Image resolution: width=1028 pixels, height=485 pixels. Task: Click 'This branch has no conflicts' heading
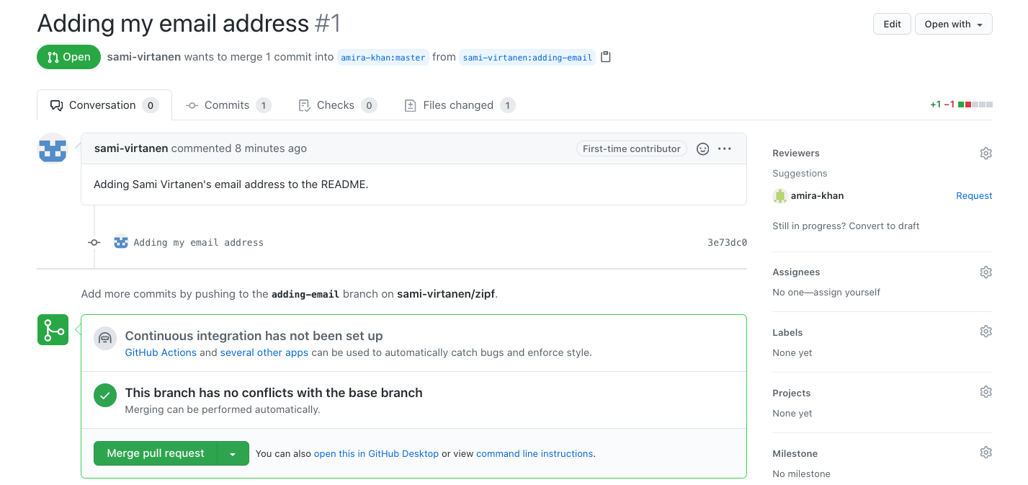(x=274, y=393)
